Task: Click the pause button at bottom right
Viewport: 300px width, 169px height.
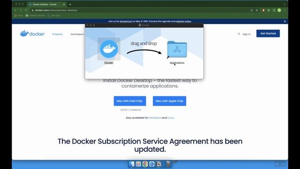Action: [277, 164]
